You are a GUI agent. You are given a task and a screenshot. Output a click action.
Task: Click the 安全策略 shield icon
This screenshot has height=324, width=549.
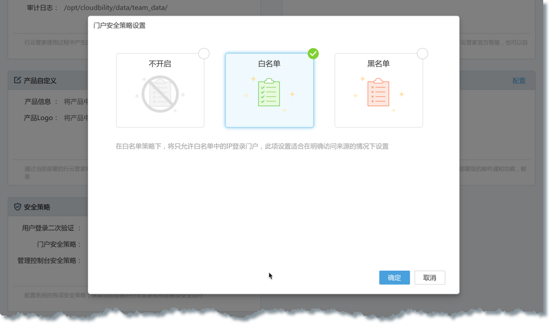(x=17, y=207)
